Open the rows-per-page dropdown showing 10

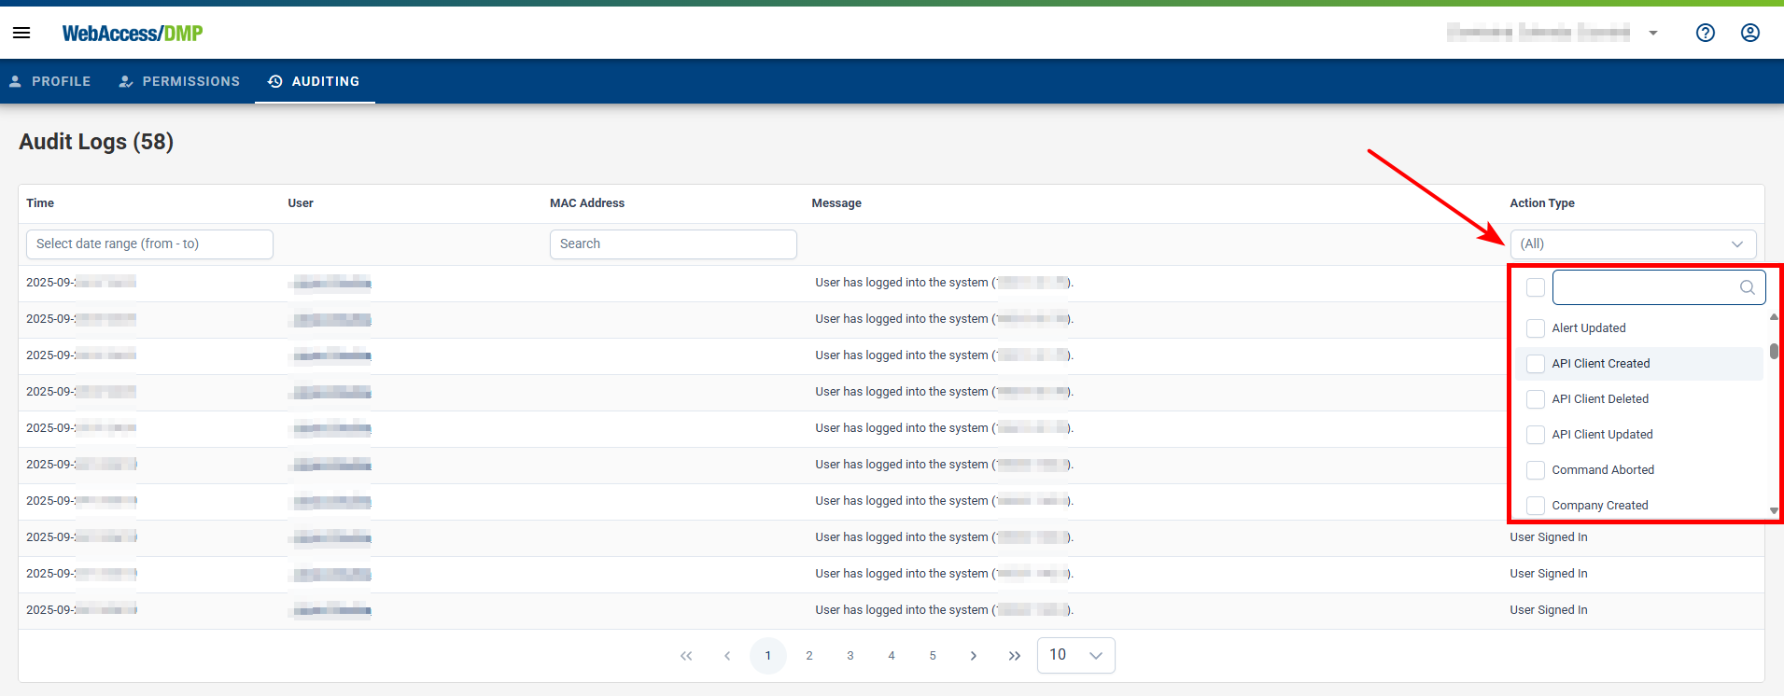coord(1075,655)
